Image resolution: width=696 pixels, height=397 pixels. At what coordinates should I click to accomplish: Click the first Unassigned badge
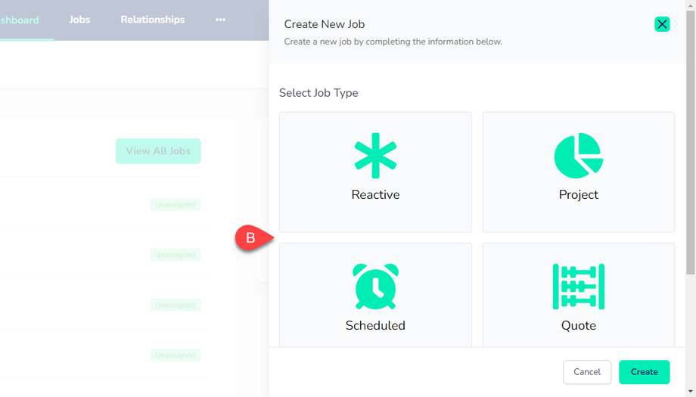click(x=176, y=205)
